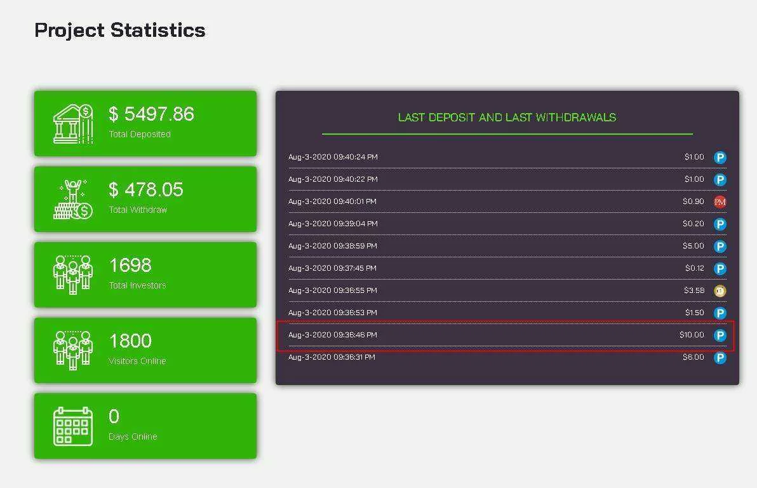The height and width of the screenshot is (488, 757).
Task: Click the Project Statistics heading
Action: [x=120, y=30]
